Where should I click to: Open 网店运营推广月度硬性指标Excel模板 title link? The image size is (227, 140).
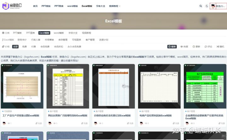coord(68,115)
